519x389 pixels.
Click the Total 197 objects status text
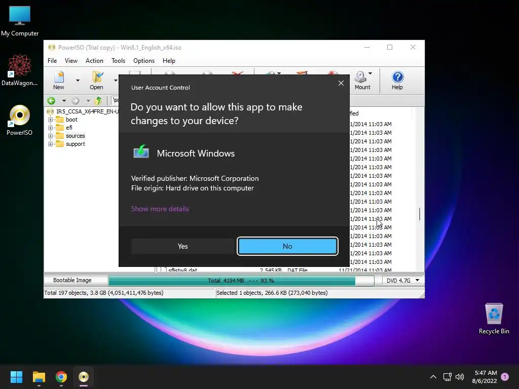tap(104, 293)
